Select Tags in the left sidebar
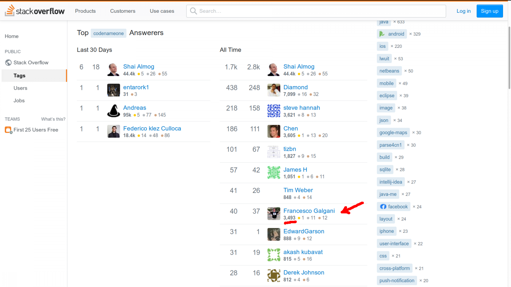This screenshot has height=287, width=511. point(19,76)
